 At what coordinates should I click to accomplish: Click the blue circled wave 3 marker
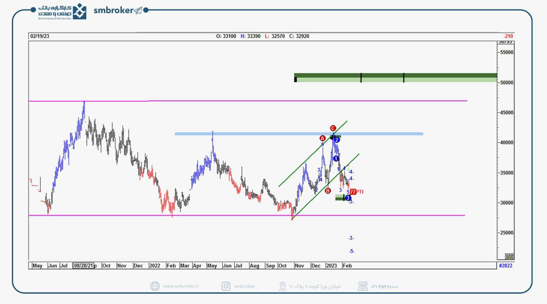coord(348,198)
